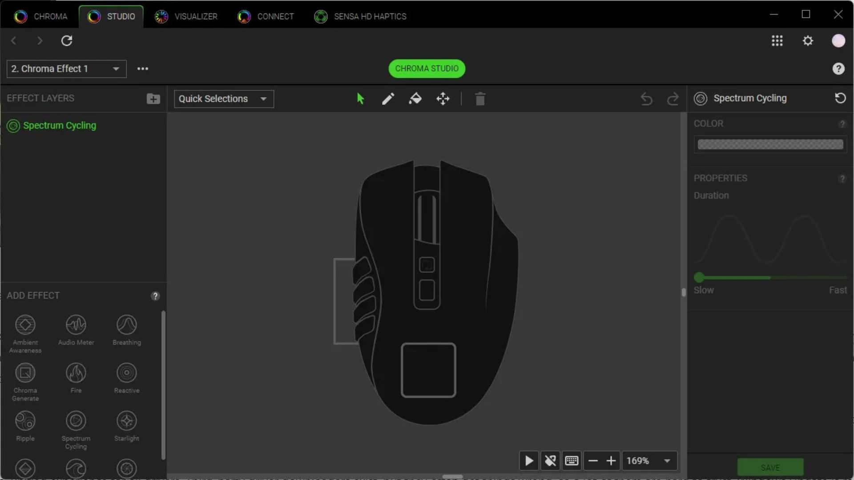This screenshot has height=480, width=854.
Task: Toggle the disabled lighting preview icon
Action: [550, 461]
